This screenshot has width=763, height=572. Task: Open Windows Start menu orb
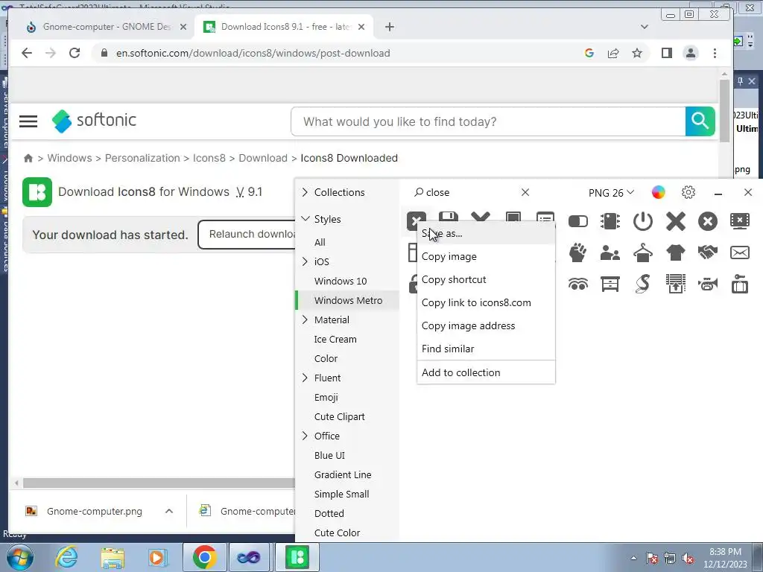point(20,557)
